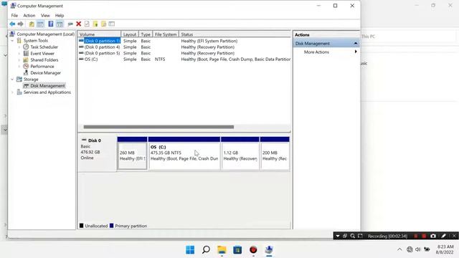Open the recorder bar dropdown arrow

(338, 236)
